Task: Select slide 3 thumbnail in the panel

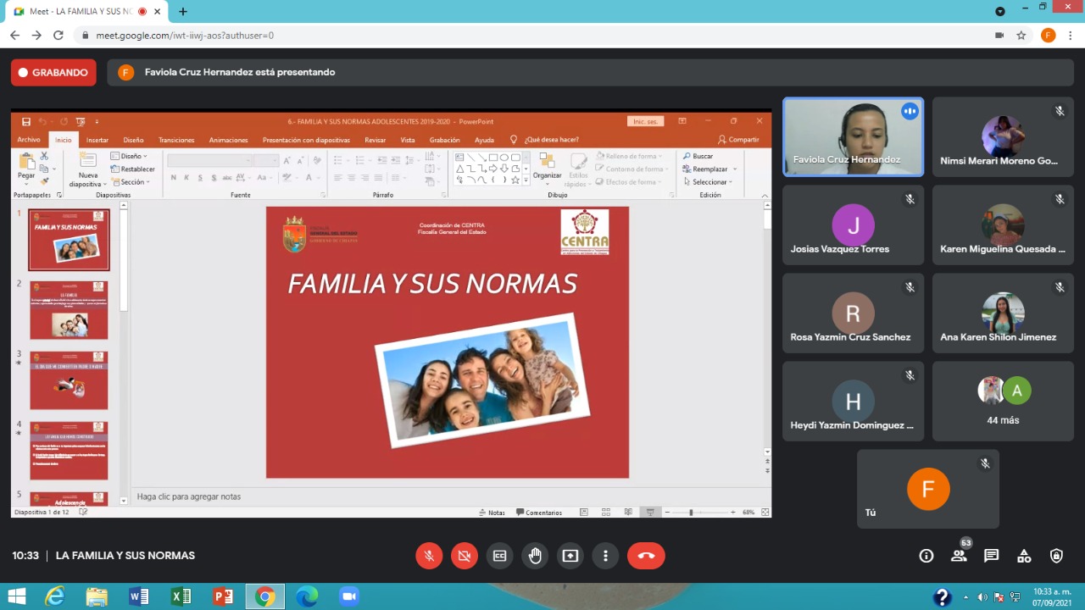Action: pos(69,380)
